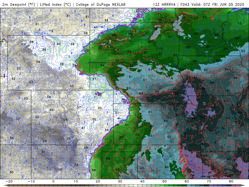Click the '12Z HRRRV4' model run label

[164, 4]
